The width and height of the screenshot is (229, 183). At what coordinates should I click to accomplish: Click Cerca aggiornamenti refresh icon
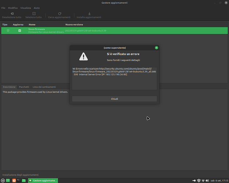[60, 14]
